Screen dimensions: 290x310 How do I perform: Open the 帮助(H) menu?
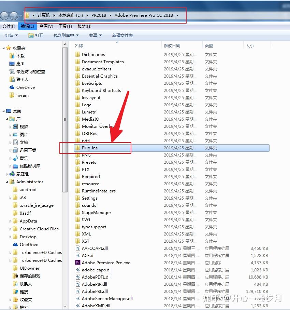84,26
